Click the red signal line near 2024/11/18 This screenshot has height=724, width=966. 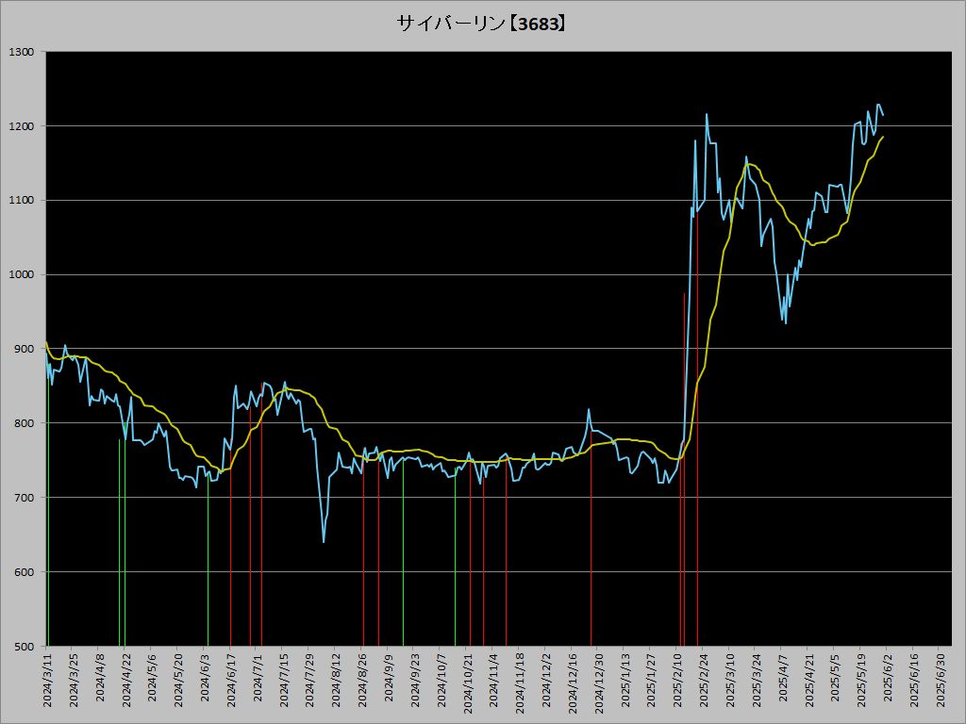(x=507, y=551)
